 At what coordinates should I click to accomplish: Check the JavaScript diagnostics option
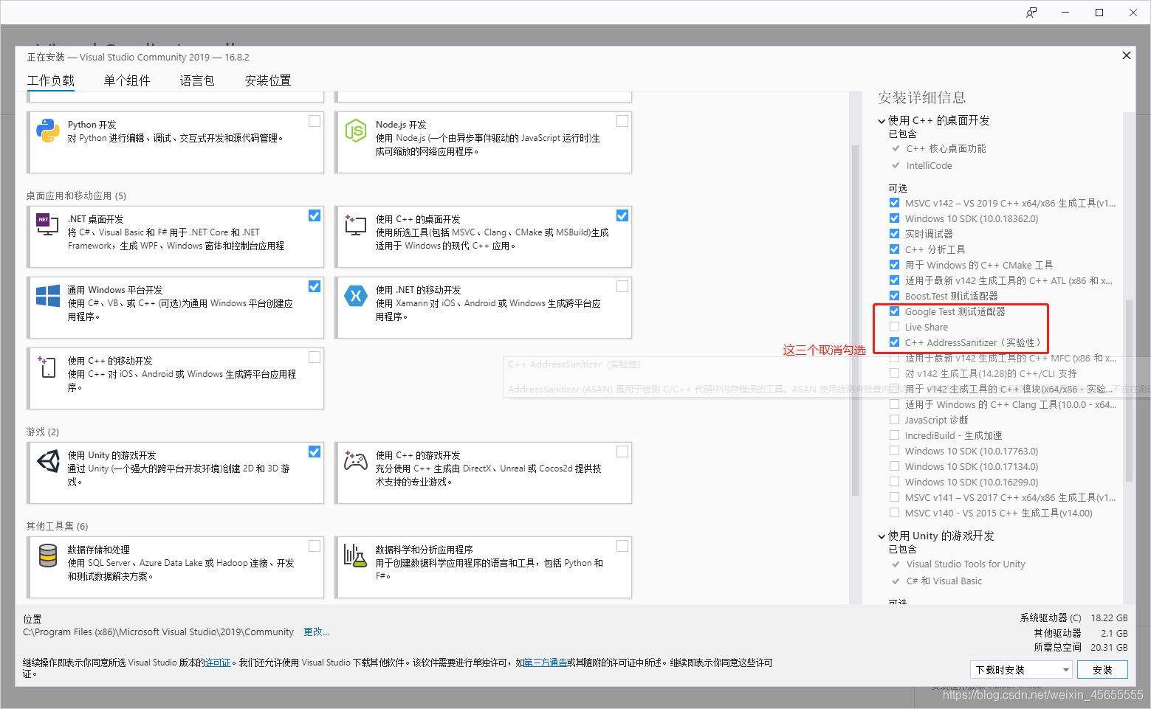point(894,420)
